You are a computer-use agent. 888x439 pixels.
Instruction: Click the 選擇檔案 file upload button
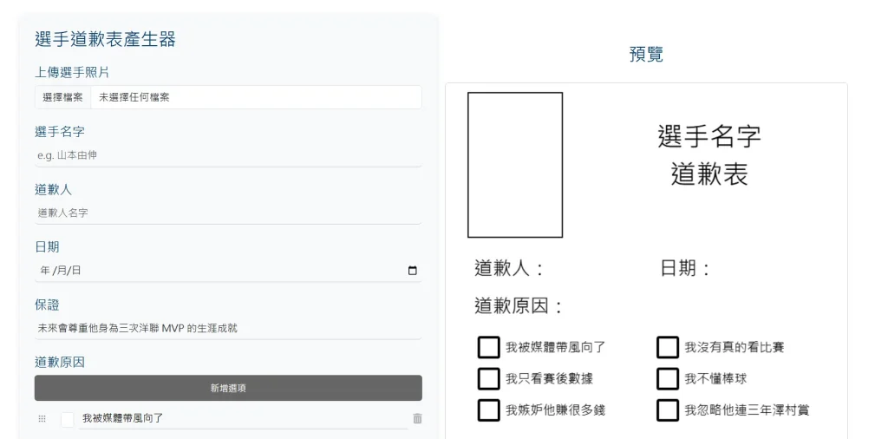(x=62, y=97)
